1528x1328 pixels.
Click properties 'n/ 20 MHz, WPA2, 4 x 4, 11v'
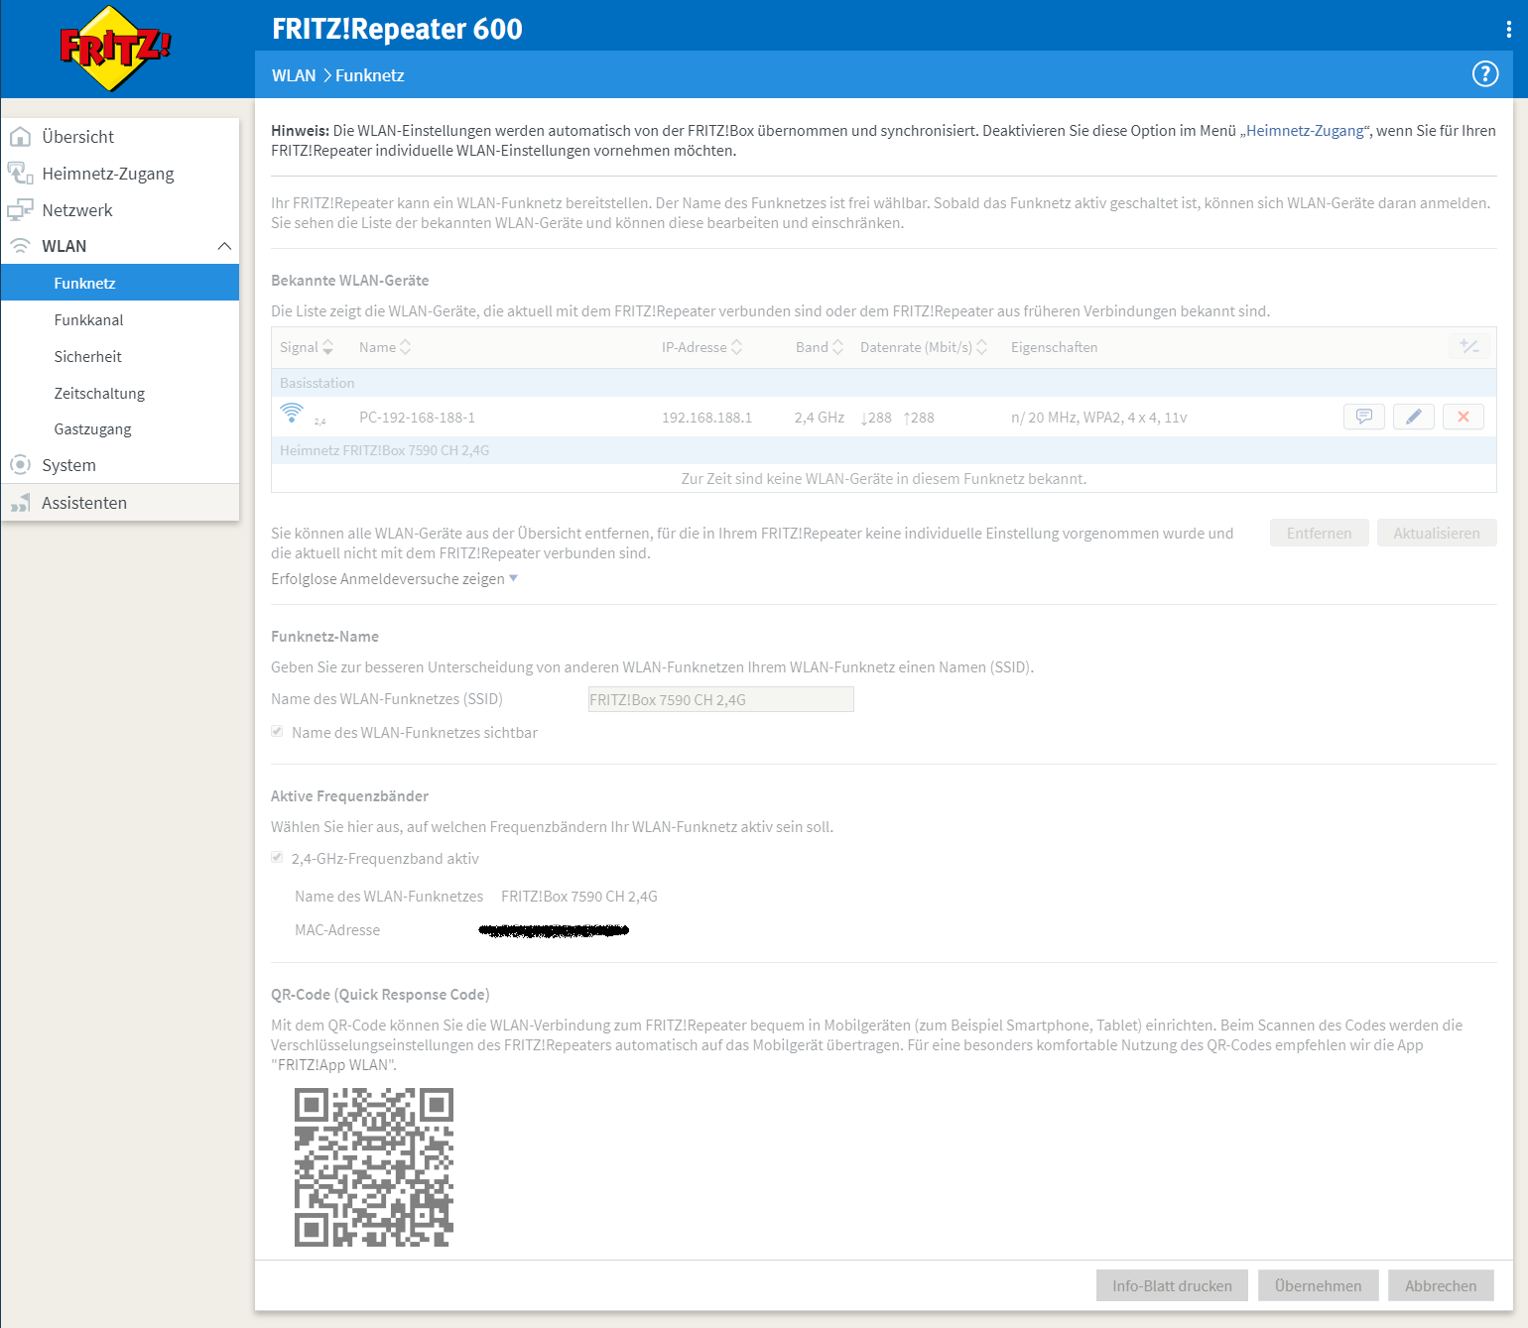click(x=1099, y=418)
